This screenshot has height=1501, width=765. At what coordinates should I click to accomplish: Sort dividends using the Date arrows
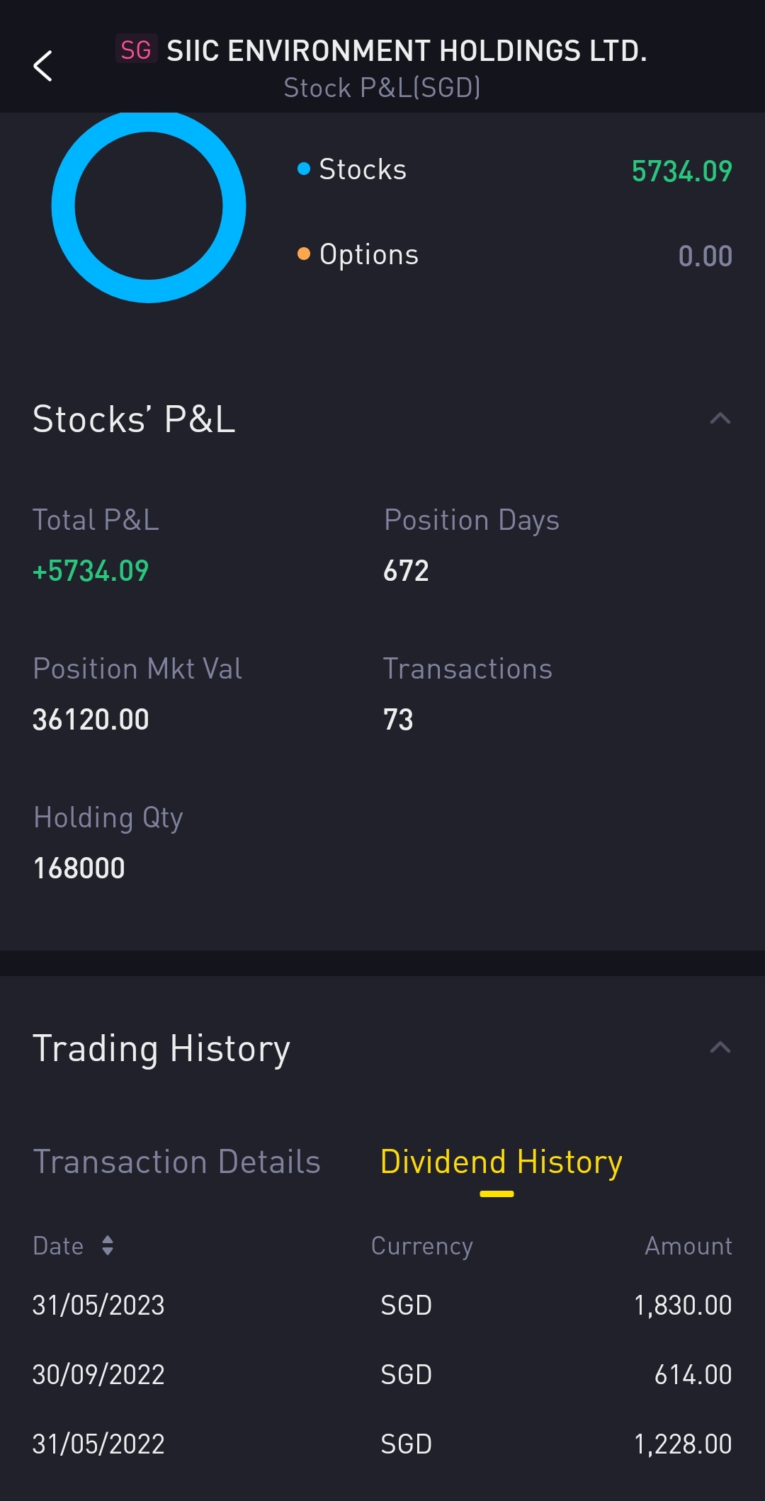[108, 1245]
